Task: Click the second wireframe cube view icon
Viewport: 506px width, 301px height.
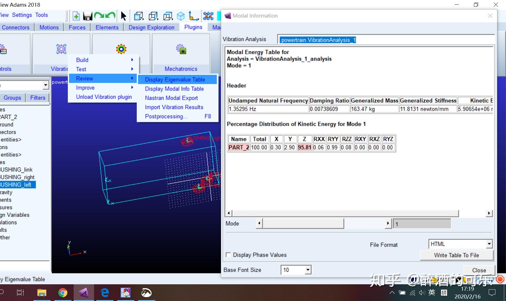Action: pos(153,16)
